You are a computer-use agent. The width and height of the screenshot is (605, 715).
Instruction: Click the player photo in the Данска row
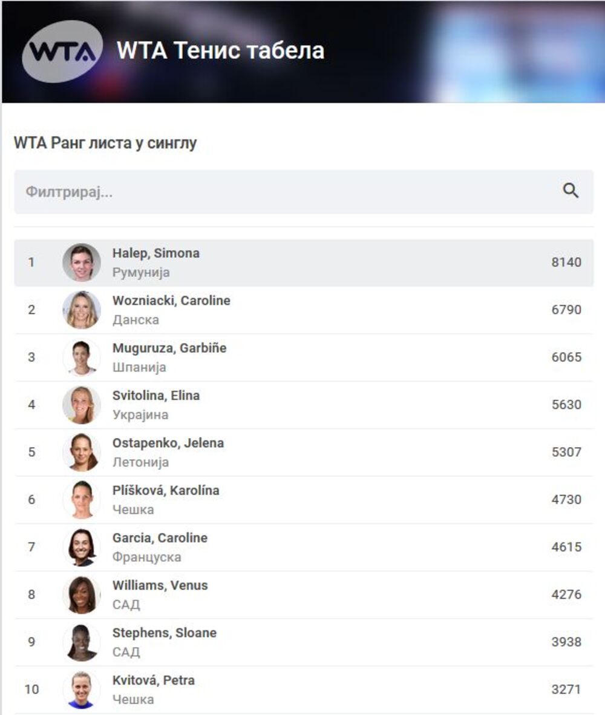pyautogui.click(x=82, y=310)
